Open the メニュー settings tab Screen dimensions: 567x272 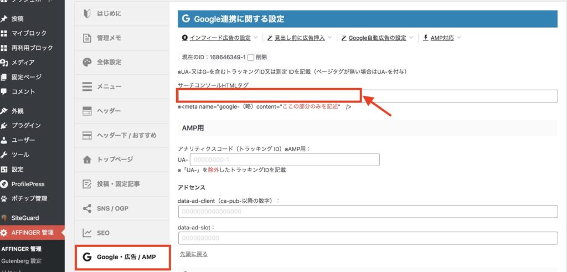click(122, 87)
